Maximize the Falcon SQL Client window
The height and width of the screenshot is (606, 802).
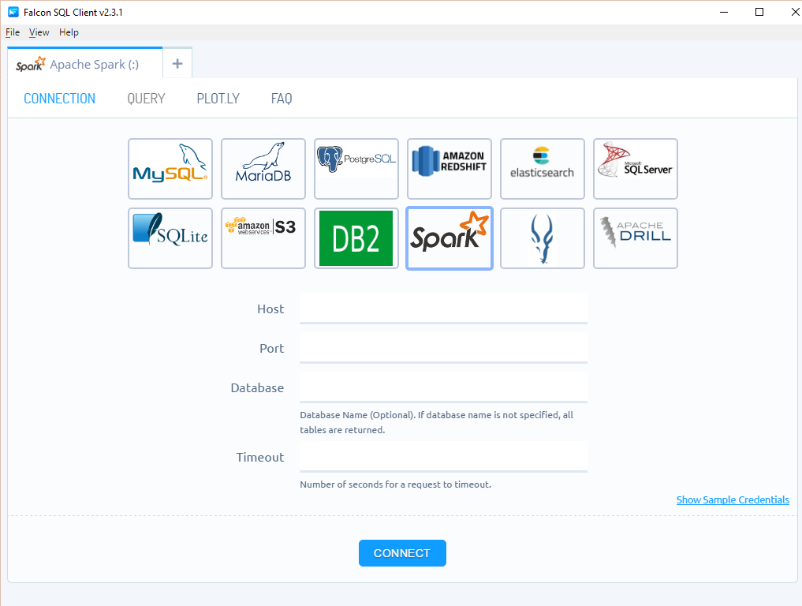(x=759, y=12)
